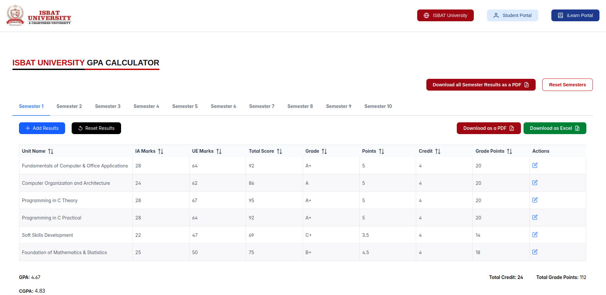The height and width of the screenshot is (295, 606).
Task: Click the Reset Results button
Action: coord(96,128)
